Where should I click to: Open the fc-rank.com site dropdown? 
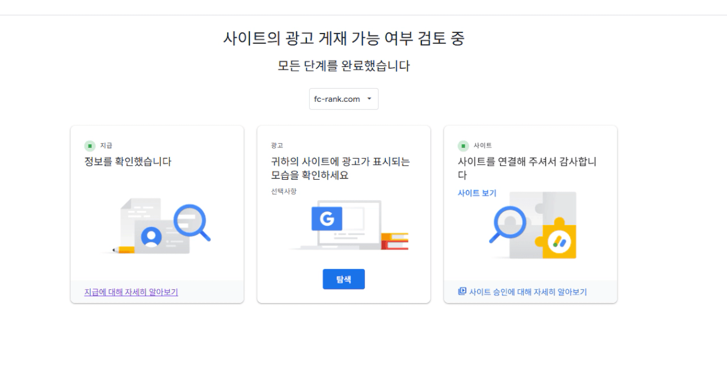343,99
